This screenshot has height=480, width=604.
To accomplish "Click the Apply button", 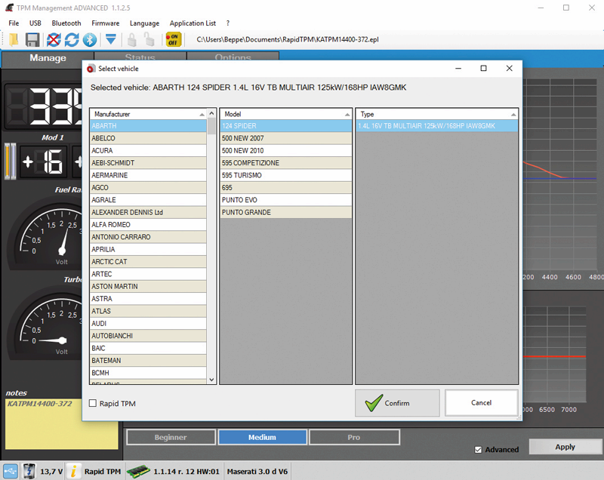I will pos(565,447).
